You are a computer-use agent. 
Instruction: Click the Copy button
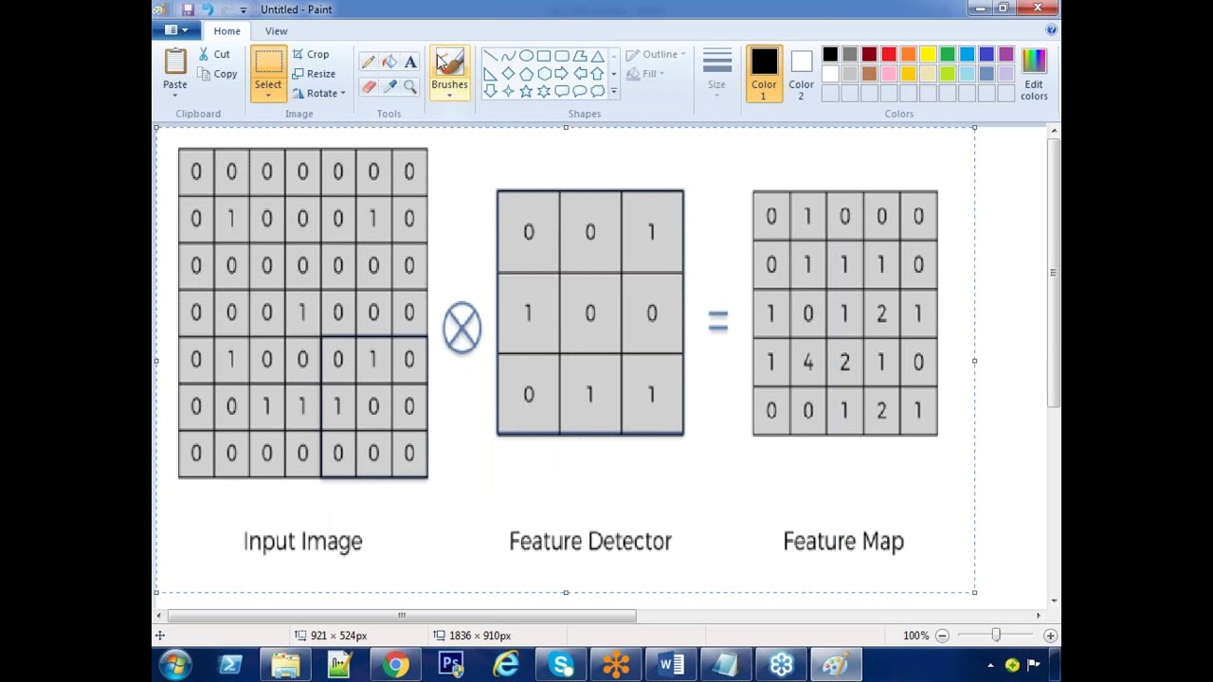[218, 74]
